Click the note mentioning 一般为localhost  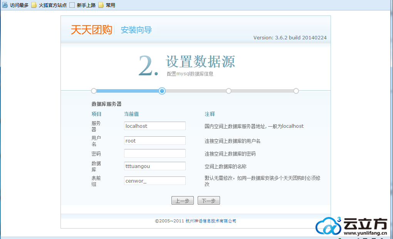click(x=254, y=126)
